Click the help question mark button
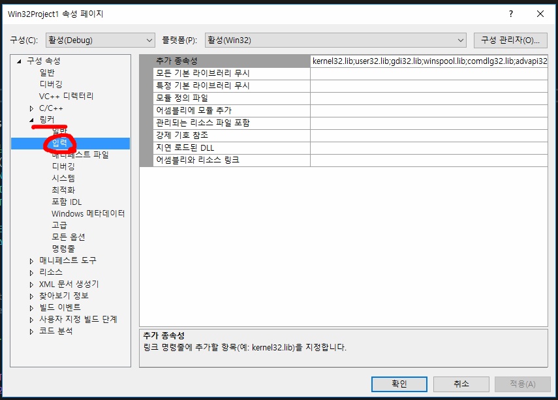 [511, 14]
